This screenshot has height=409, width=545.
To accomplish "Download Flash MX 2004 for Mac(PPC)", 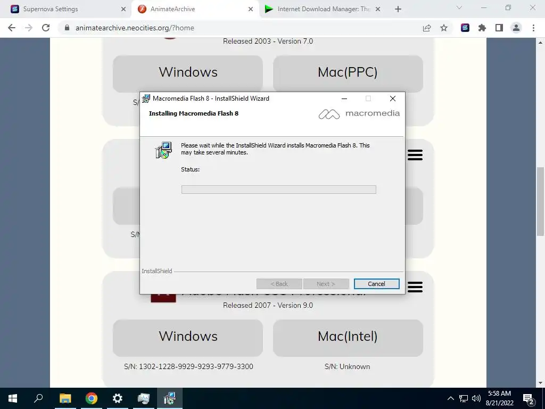I will (x=348, y=73).
